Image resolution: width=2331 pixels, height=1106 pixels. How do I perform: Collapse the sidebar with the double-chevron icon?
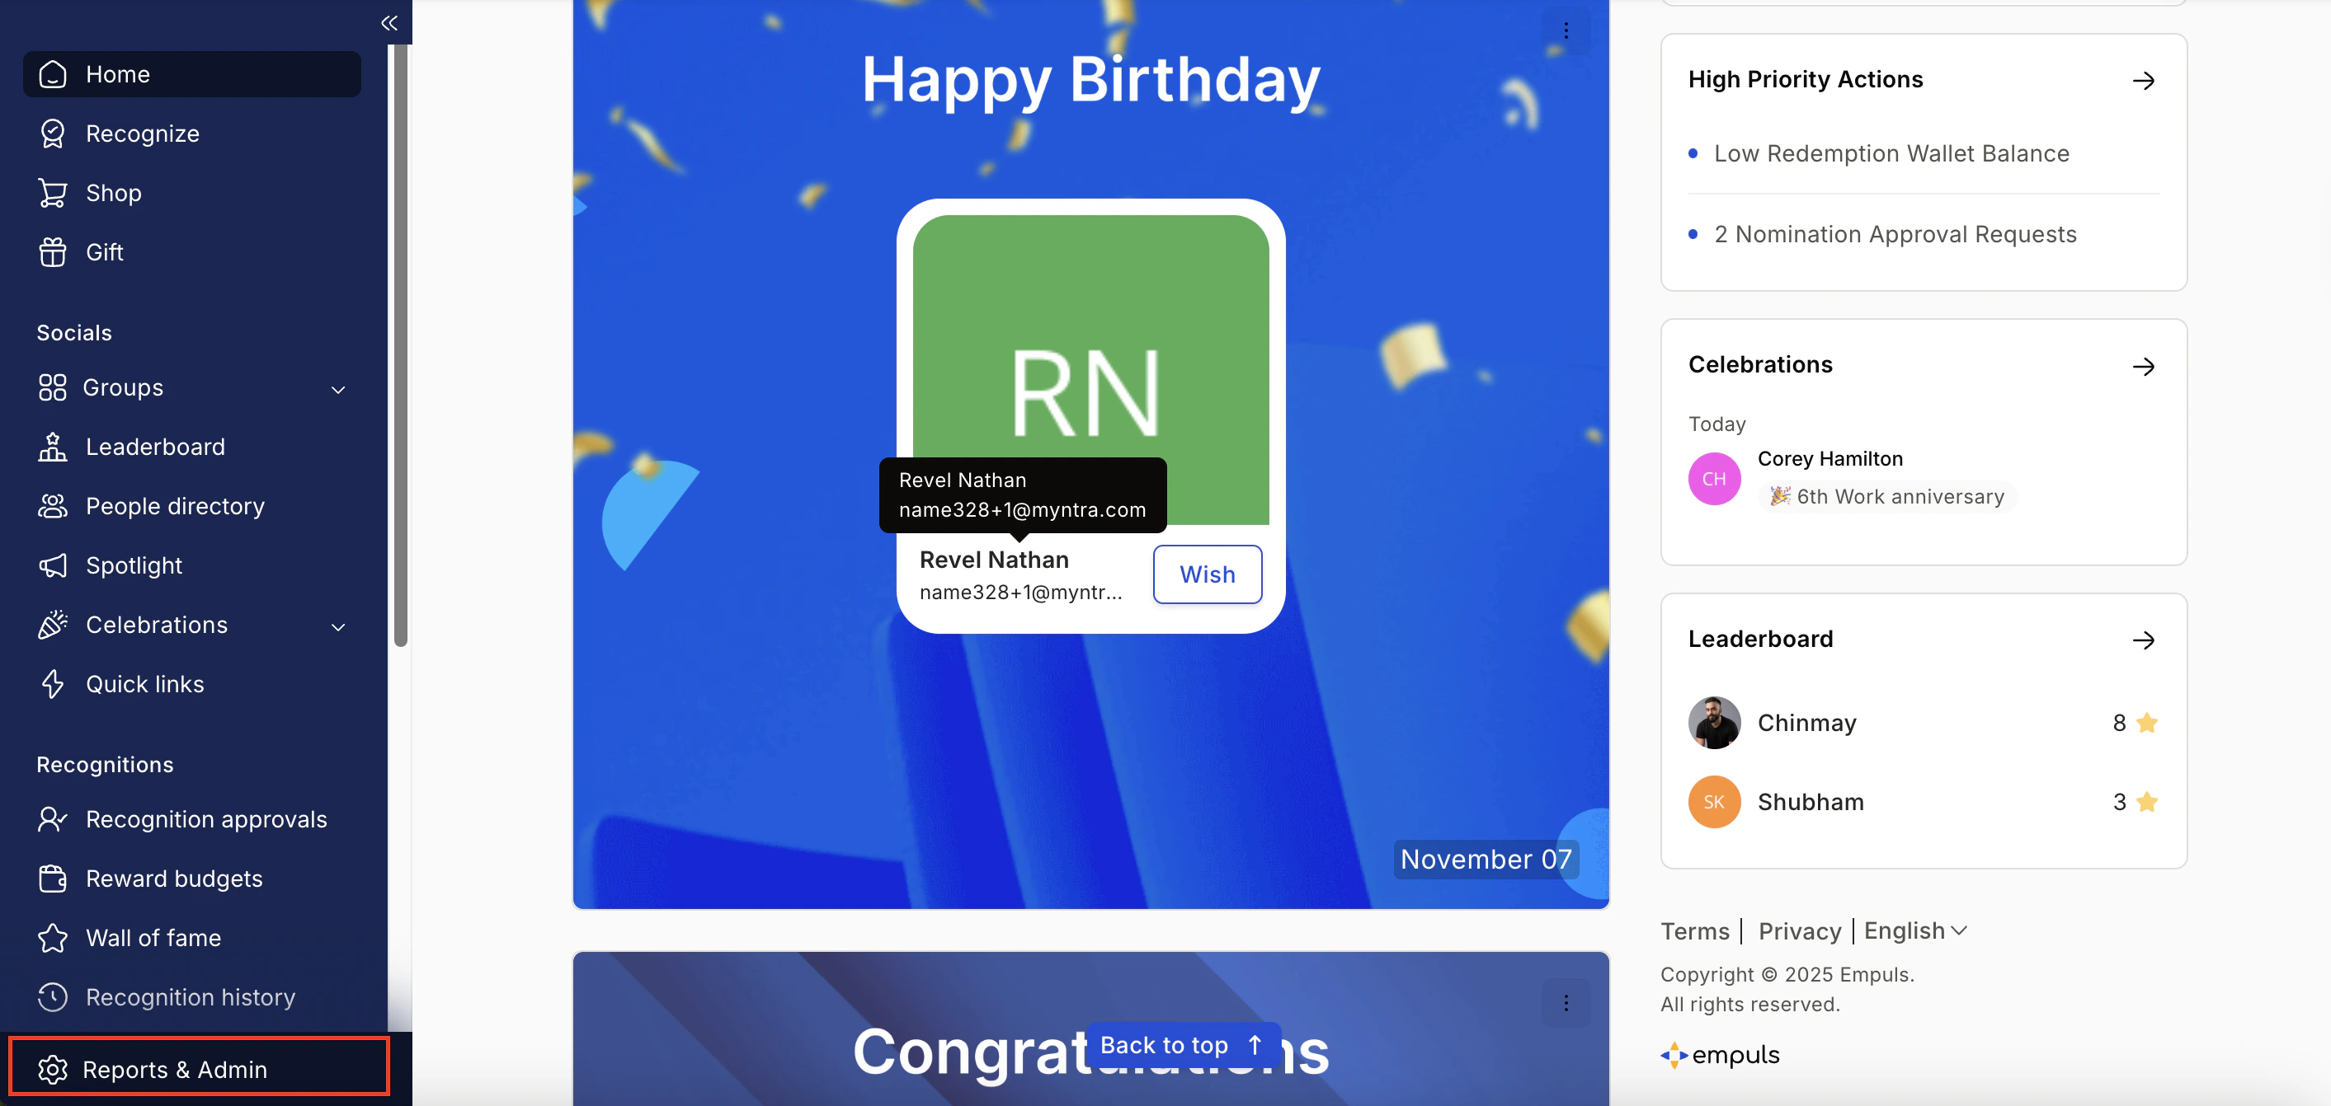(x=389, y=22)
